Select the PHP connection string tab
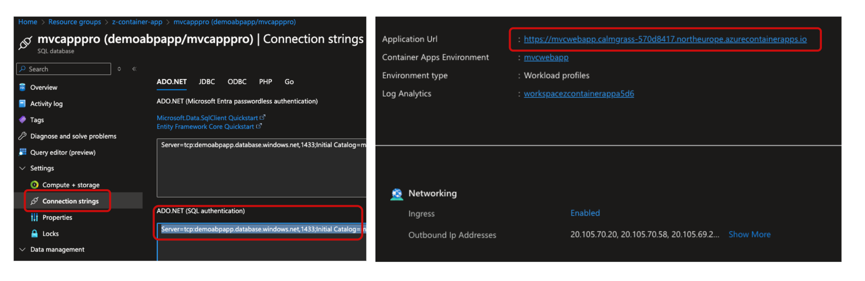Image resolution: width=865 pixels, height=281 pixels. point(266,82)
